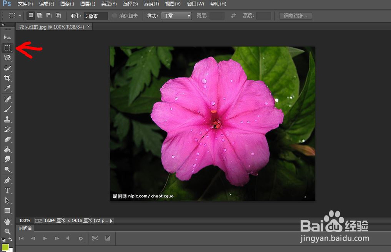
Task: Choose Add to Selection mode
Action: (x=39, y=16)
